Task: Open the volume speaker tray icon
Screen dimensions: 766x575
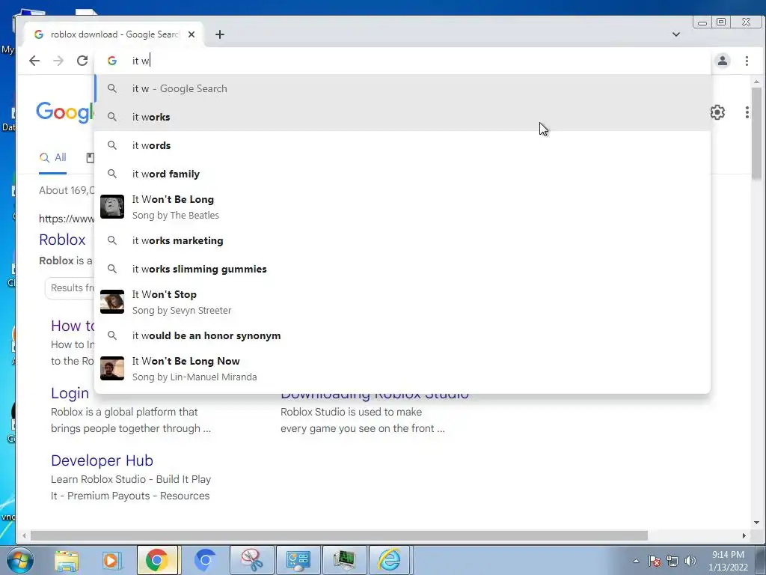Action: 690,561
